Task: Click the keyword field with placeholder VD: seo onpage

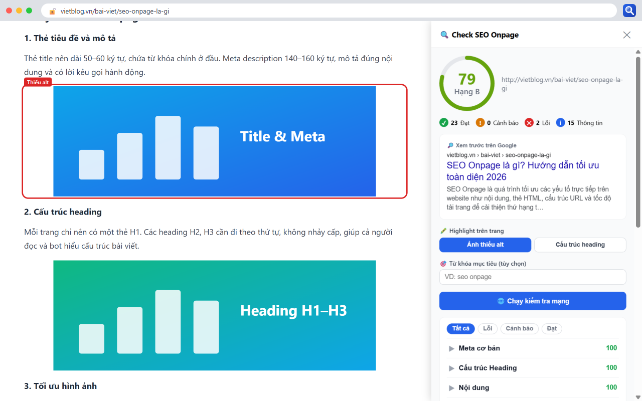Action: pyautogui.click(x=533, y=277)
